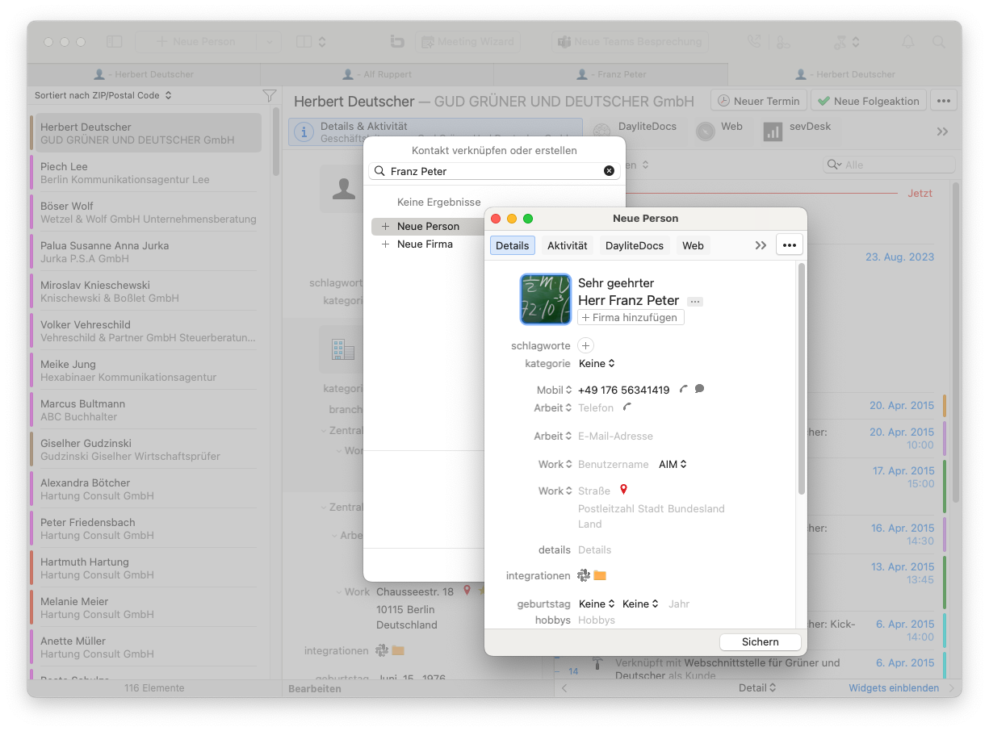Click Bearbeiten in the bottom bar

[x=315, y=689]
